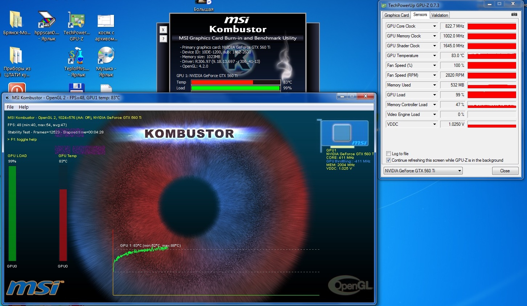
Task: Open the GPU Memory Clock sensor dropdown
Action: [434, 36]
